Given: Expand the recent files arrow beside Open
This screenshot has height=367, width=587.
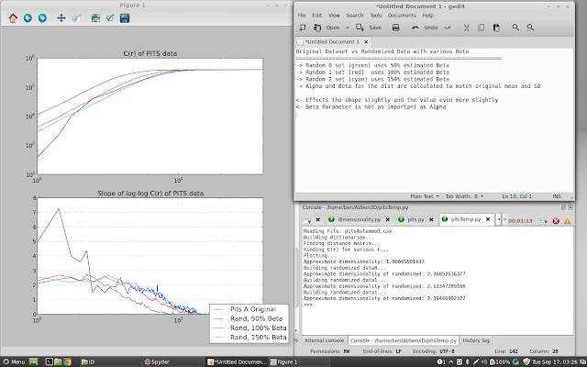Looking at the screenshot, I should pyautogui.click(x=347, y=28).
